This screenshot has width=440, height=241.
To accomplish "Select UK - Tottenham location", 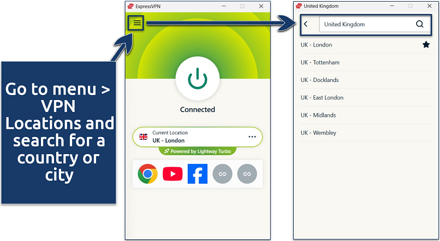I will tap(366, 62).
